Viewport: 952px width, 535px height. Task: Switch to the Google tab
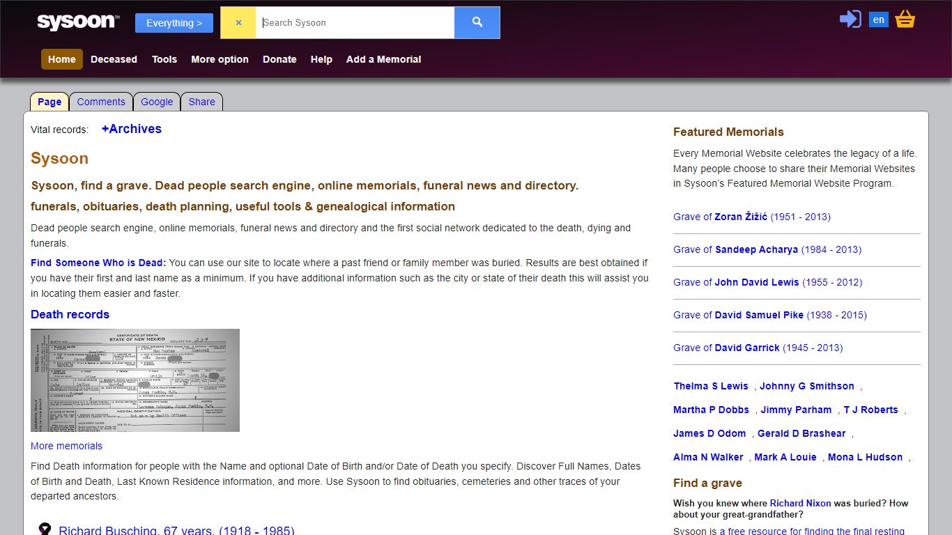point(157,102)
